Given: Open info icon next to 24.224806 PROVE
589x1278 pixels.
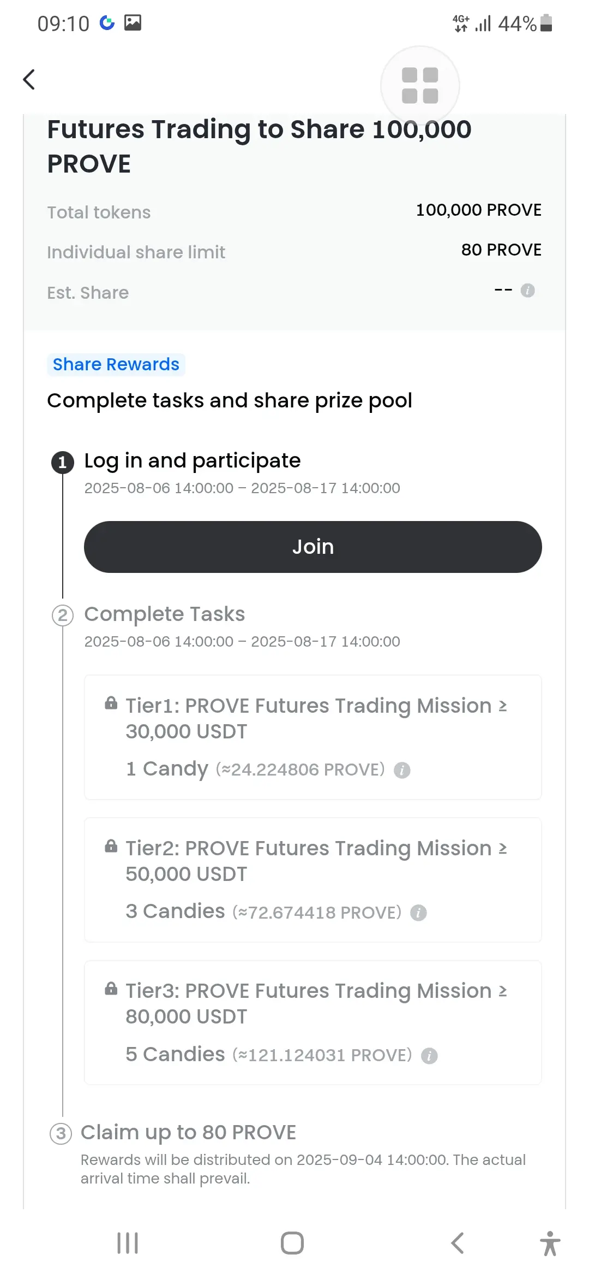Looking at the screenshot, I should pyautogui.click(x=402, y=770).
